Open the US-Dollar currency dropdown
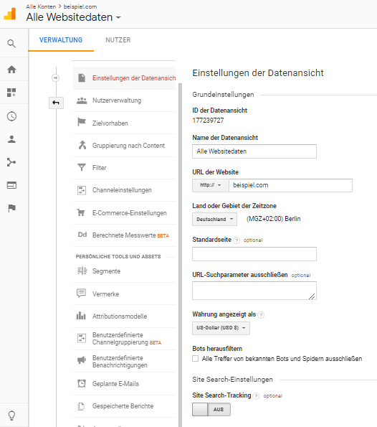 tap(221, 328)
